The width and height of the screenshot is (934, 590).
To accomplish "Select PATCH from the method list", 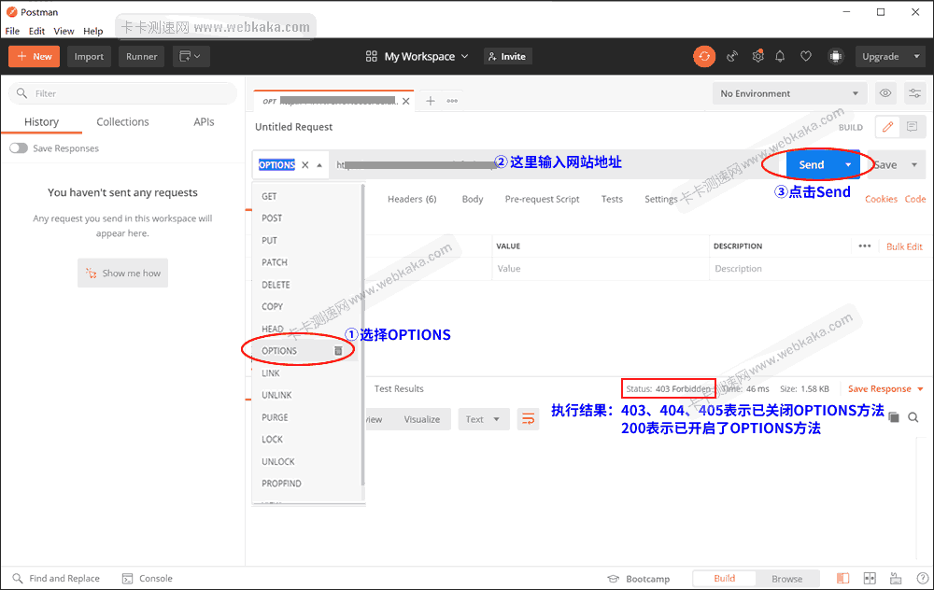I will 275,262.
